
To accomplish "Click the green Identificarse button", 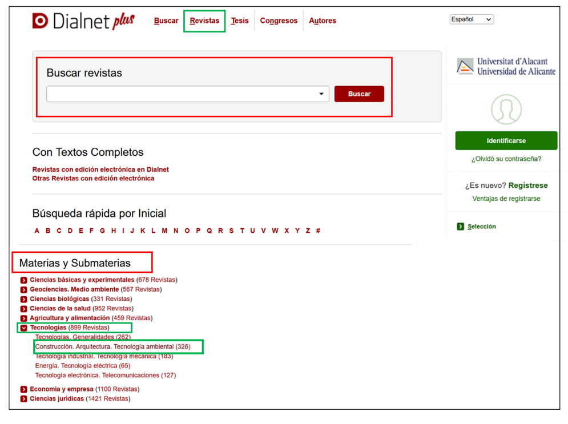I will coord(506,140).
